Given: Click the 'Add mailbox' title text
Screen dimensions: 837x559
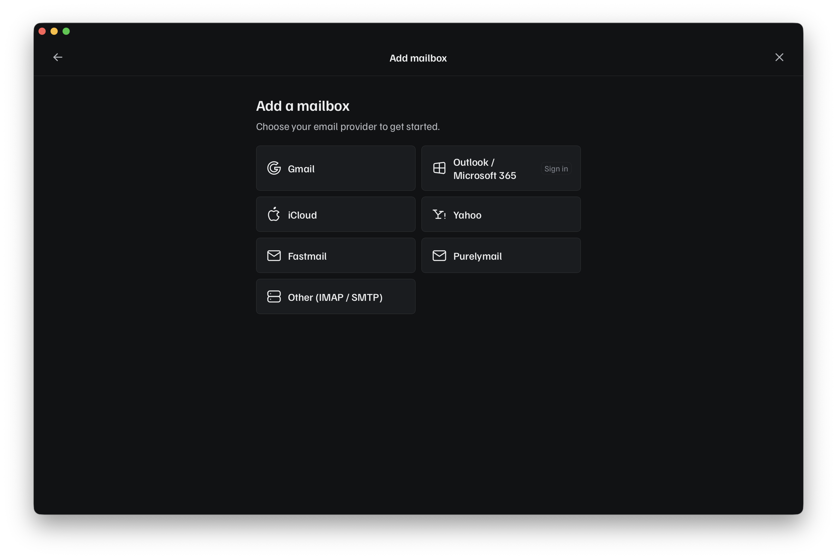Looking at the screenshot, I should click(x=418, y=58).
